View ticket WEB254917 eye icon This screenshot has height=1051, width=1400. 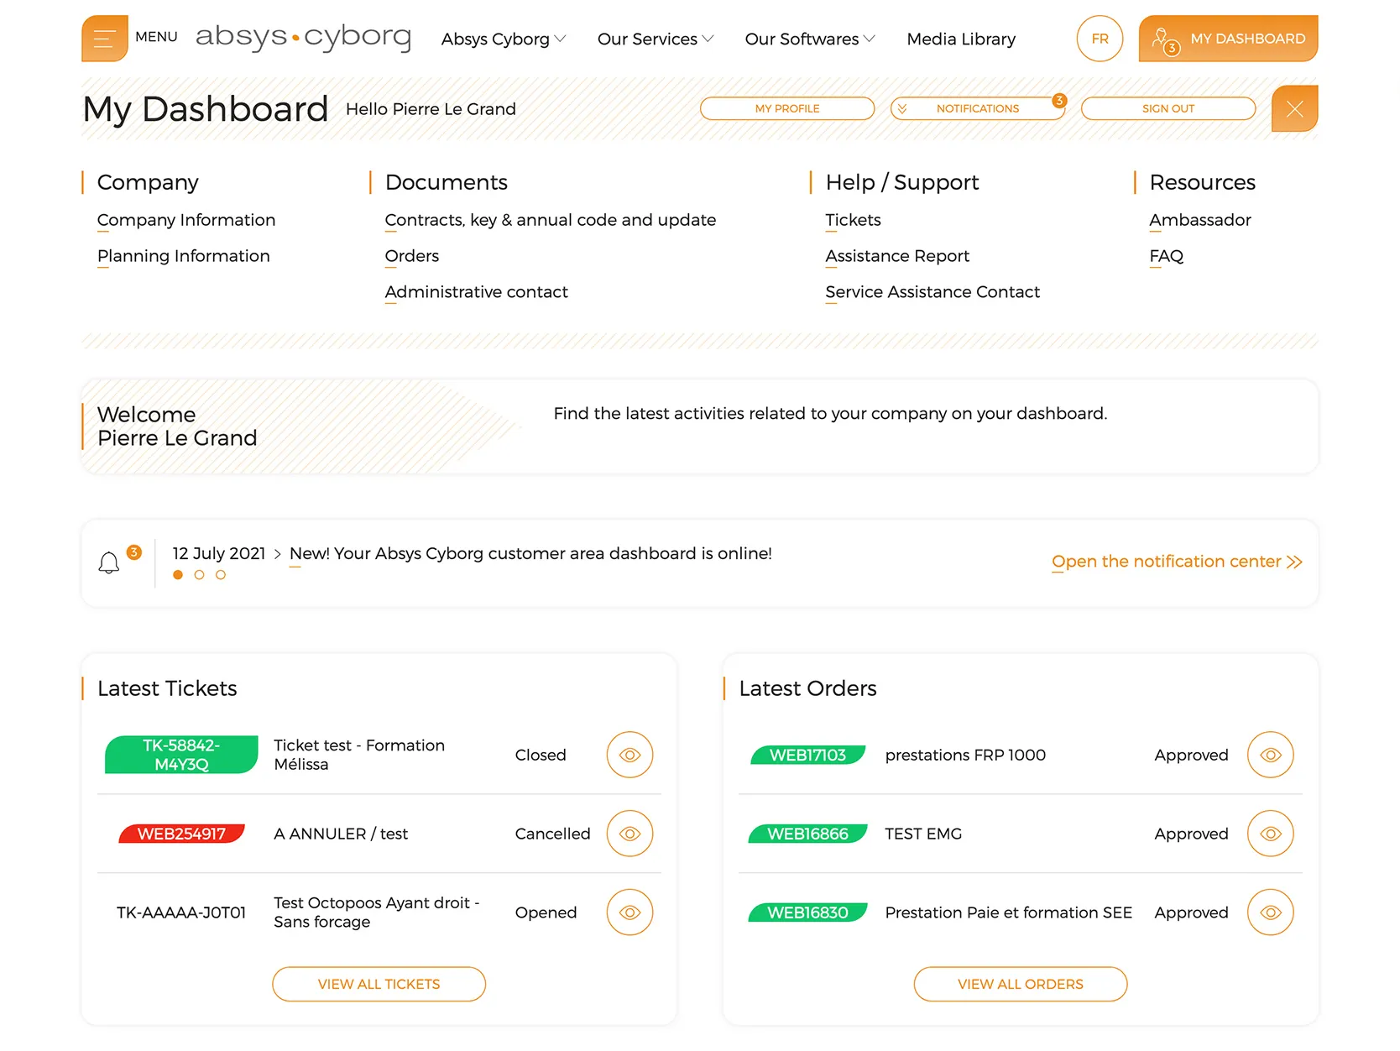pyautogui.click(x=629, y=834)
